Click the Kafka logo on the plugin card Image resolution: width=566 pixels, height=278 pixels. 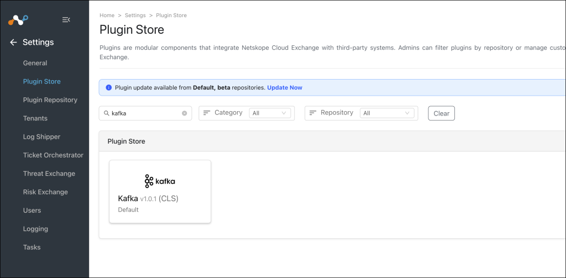[x=160, y=181]
